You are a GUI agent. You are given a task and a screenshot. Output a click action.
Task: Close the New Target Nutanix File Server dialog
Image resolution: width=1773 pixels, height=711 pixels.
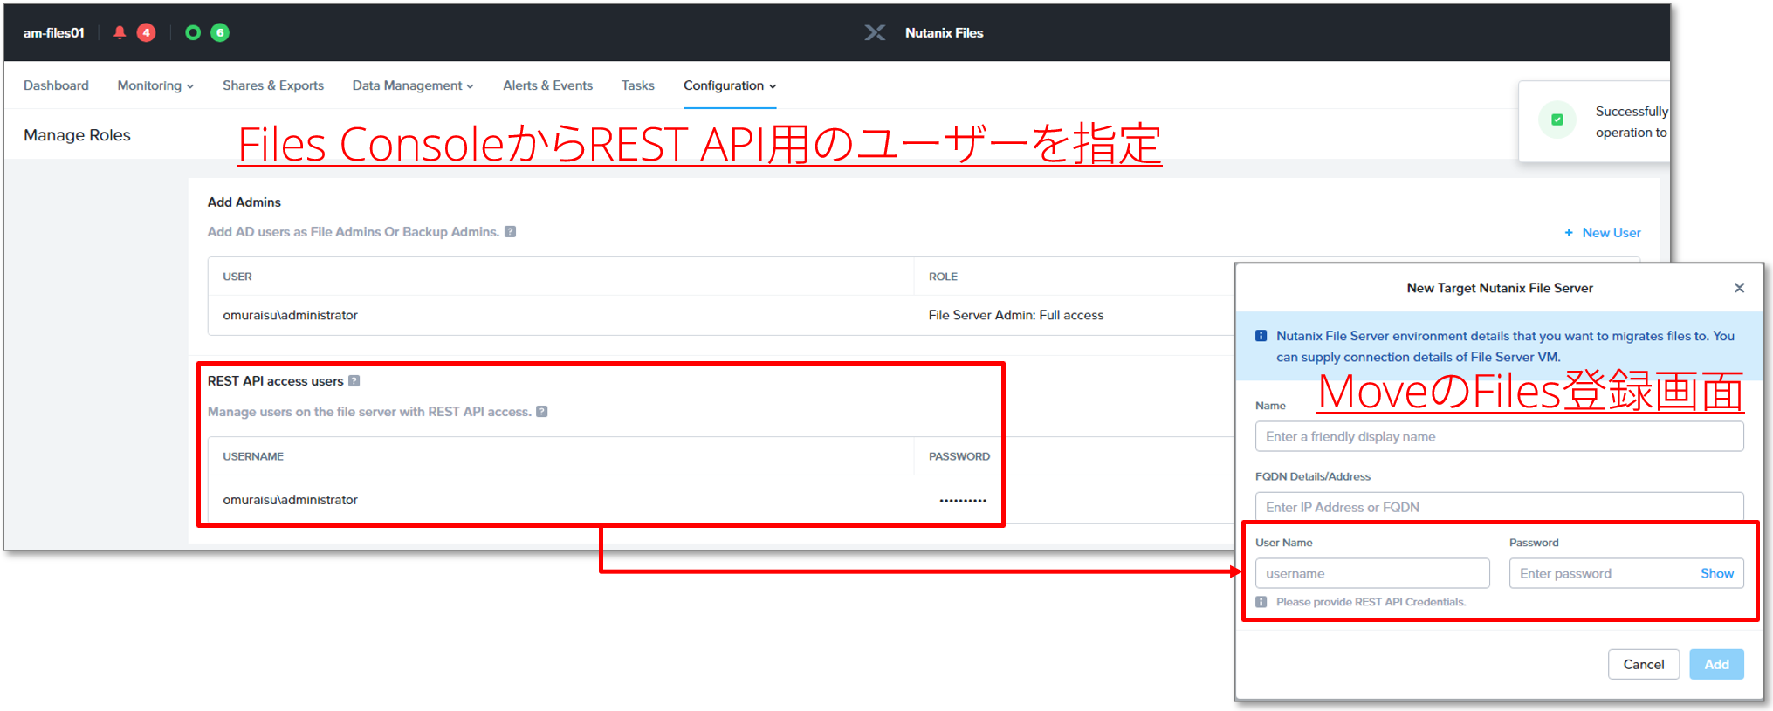click(x=1739, y=288)
